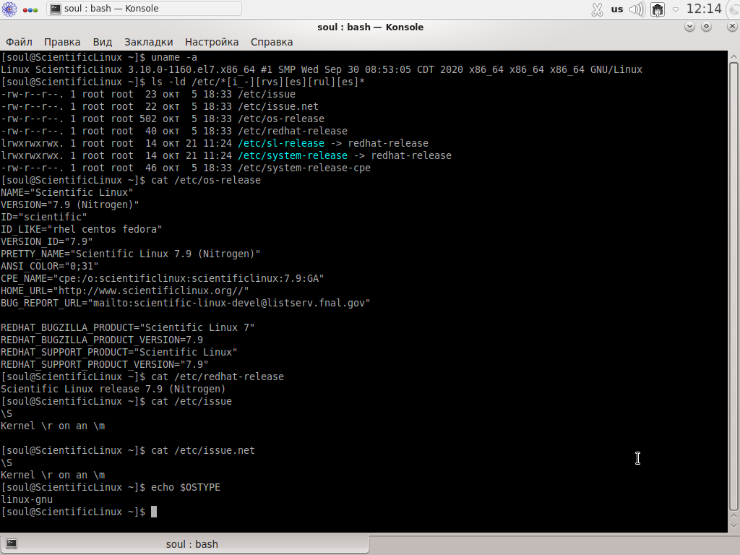Click terminal scrollbar down arrow
This screenshot has height=555, width=740.
(x=733, y=525)
